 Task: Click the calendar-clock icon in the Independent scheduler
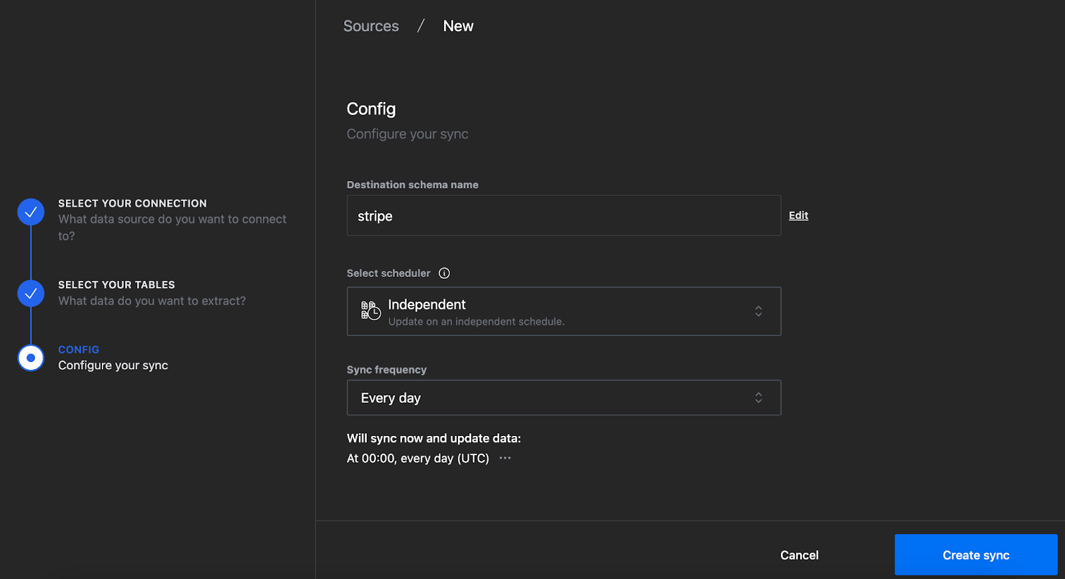(x=370, y=311)
